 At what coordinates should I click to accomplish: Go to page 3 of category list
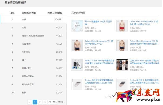[45, 102]
